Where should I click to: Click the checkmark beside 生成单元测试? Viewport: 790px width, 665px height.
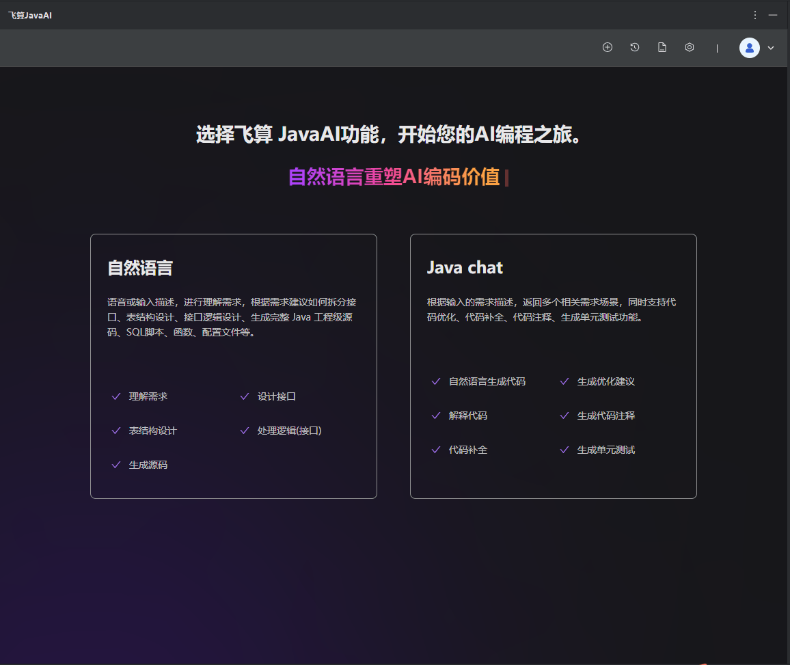click(x=564, y=450)
